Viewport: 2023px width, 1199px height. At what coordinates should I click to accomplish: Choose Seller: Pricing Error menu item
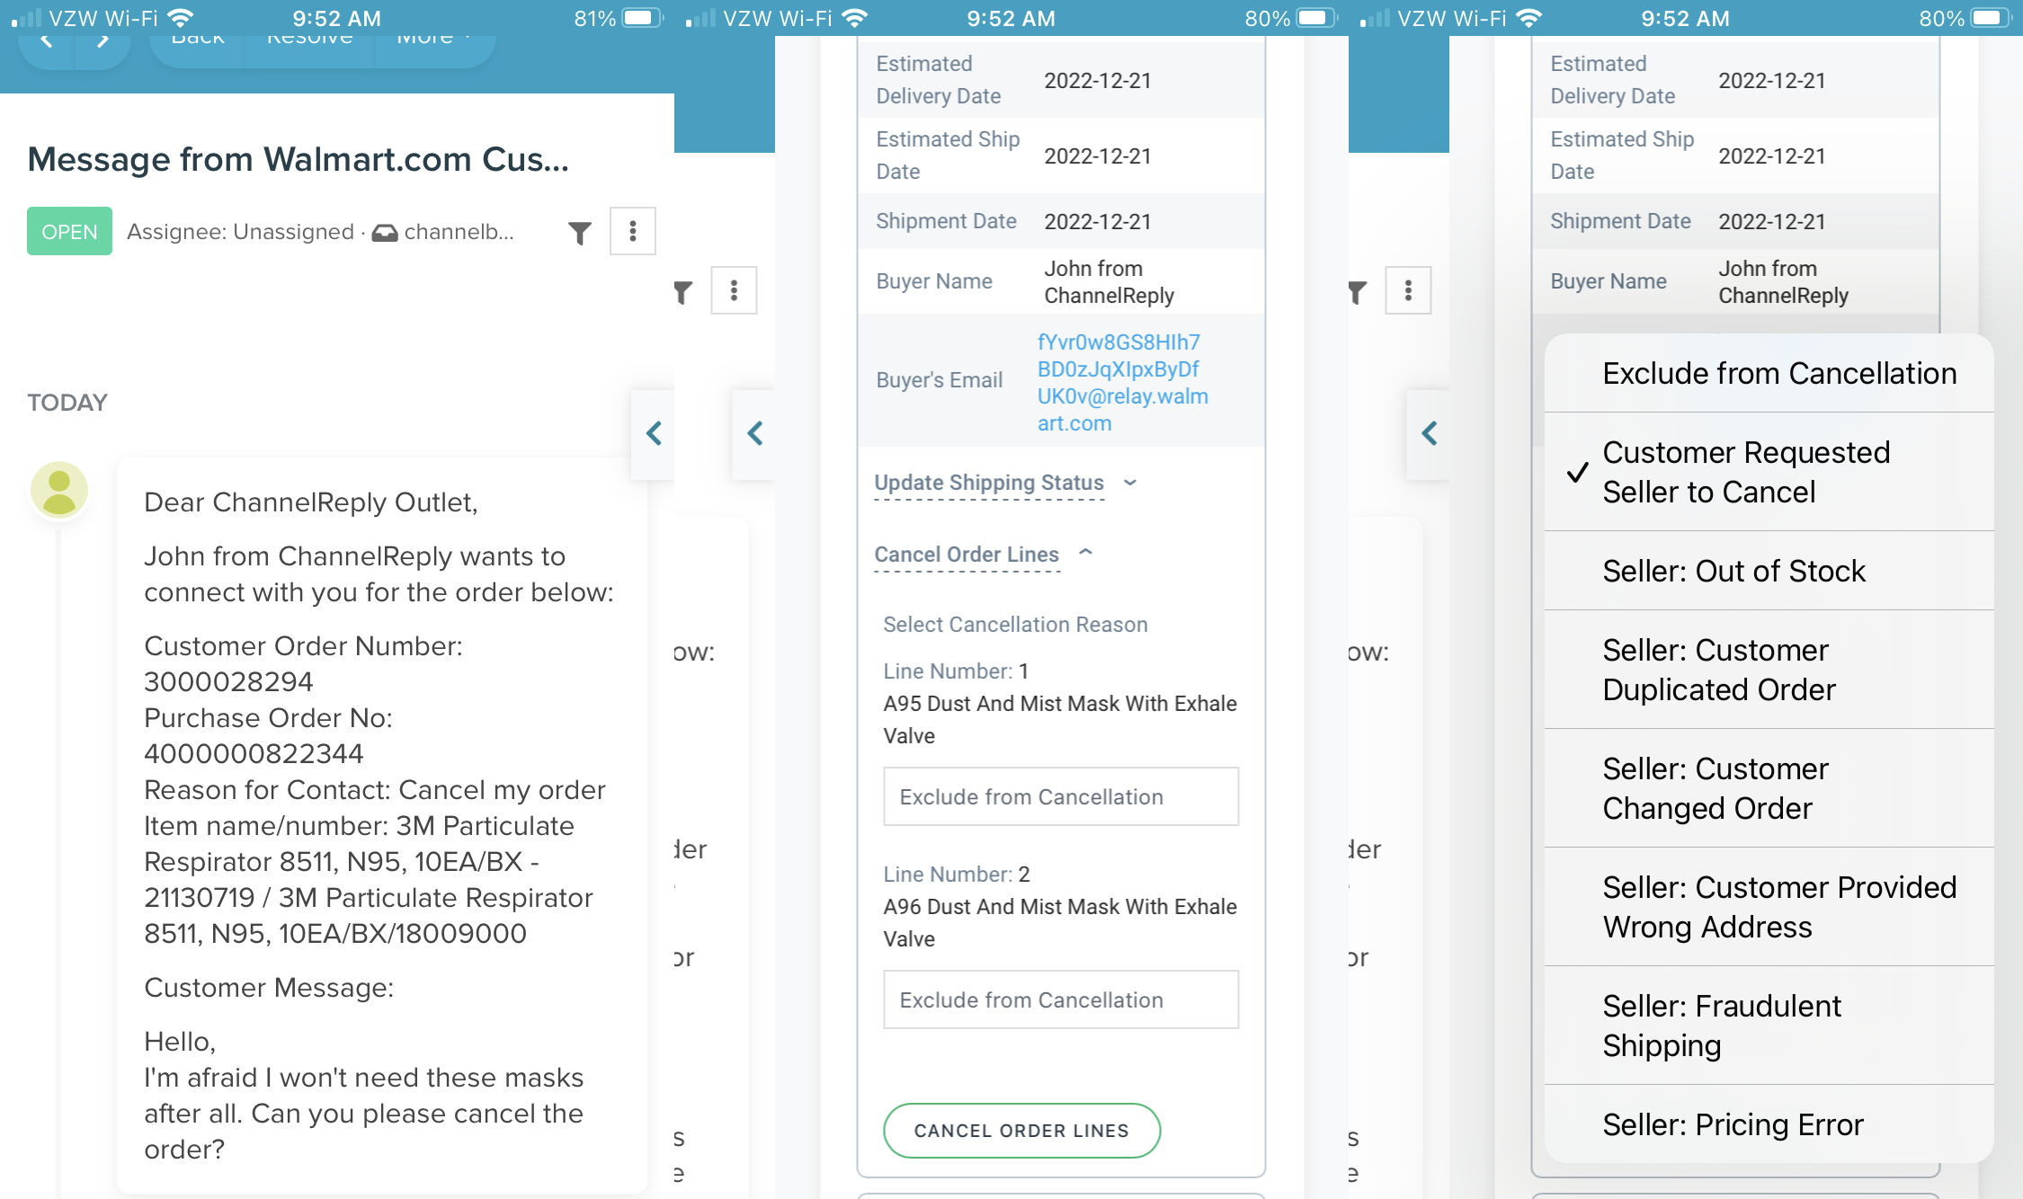pos(1732,1124)
